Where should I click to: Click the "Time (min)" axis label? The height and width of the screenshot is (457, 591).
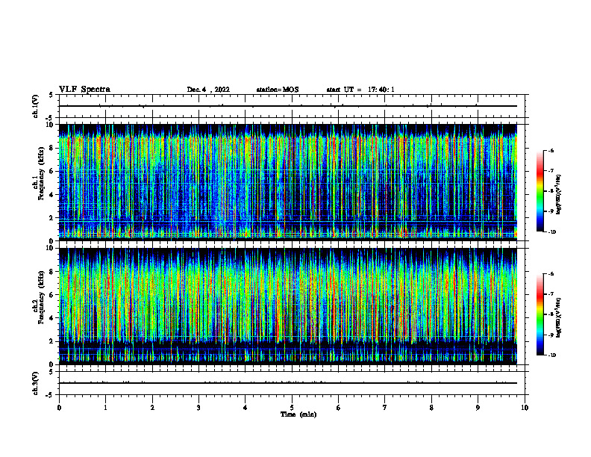[298, 414]
